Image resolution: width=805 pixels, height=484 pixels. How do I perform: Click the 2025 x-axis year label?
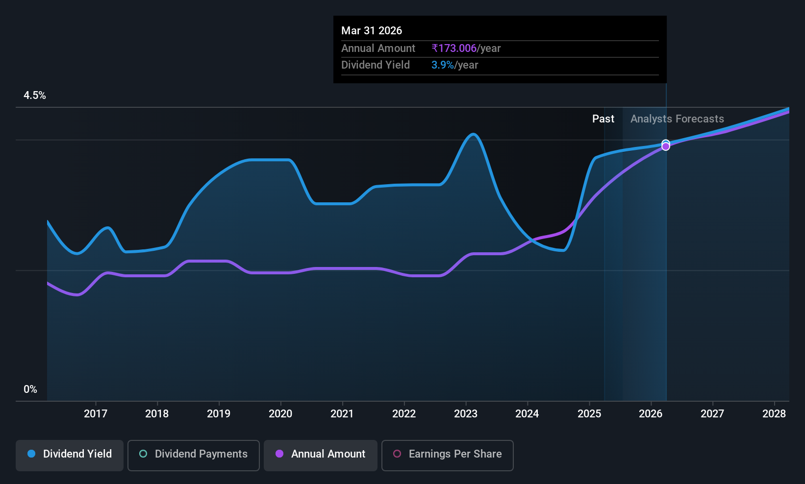click(589, 413)
